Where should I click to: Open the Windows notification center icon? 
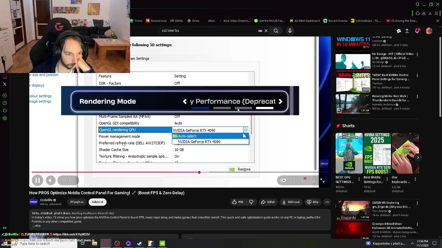coord(434,244)
